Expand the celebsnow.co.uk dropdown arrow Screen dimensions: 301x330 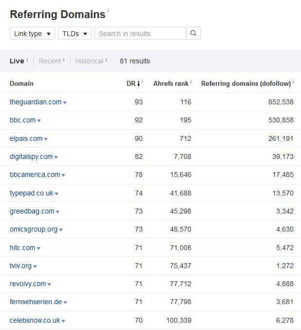tap(63, 321)
